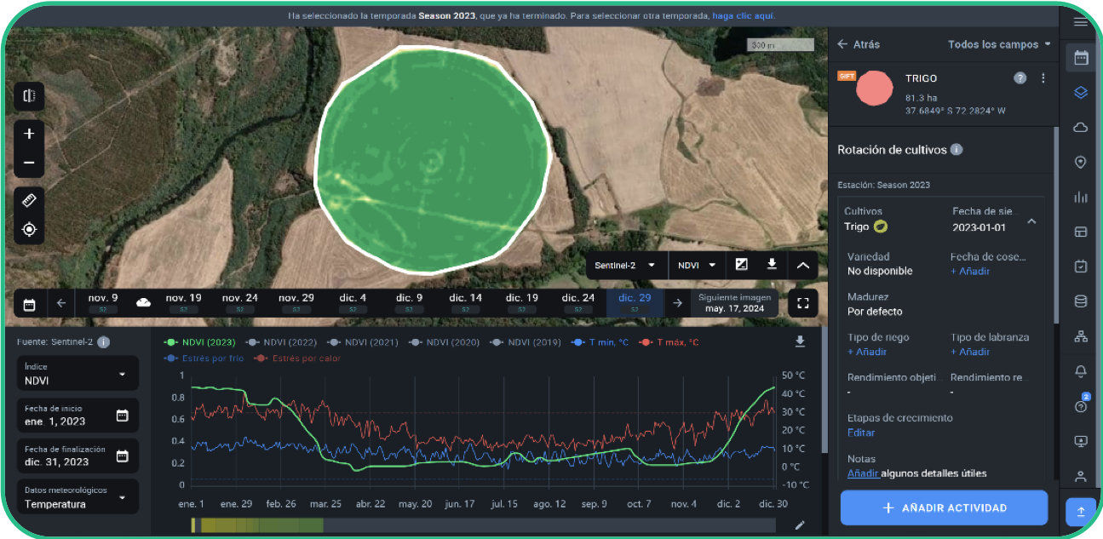Image resolution: width=1103 pixels, height=539 pixels.
Task: Click the Añadir Actividad button
Action: coord(944,507)
